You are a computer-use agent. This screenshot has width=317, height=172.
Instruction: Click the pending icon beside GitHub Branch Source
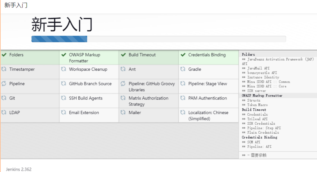tap(64, 83)
